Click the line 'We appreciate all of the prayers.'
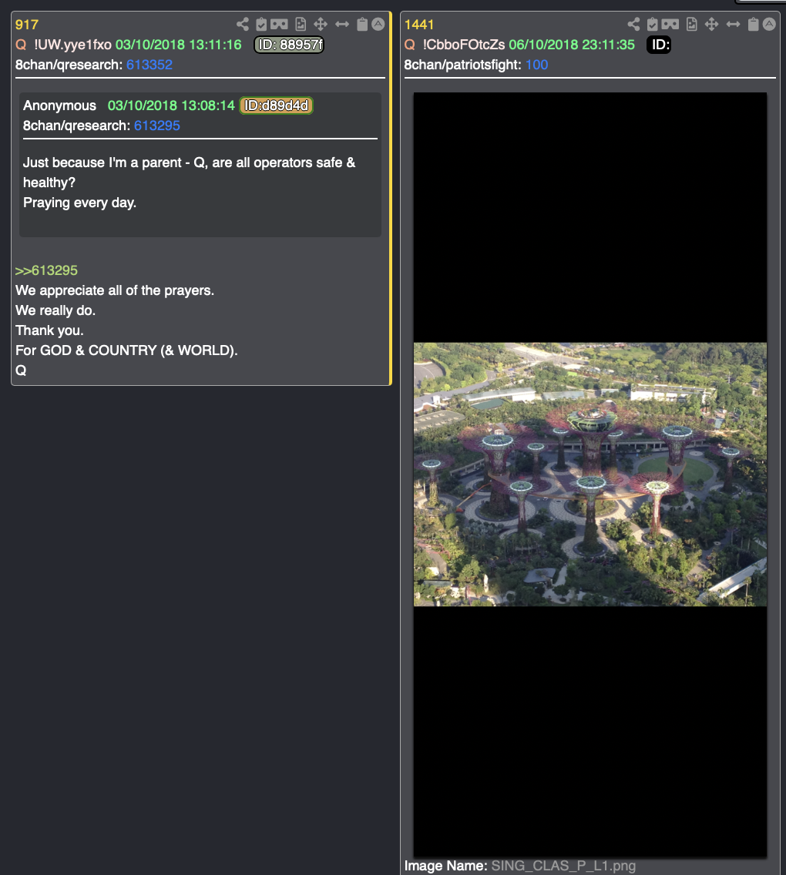This screenshot has width=786, height=875. click(x=115, y=290)
